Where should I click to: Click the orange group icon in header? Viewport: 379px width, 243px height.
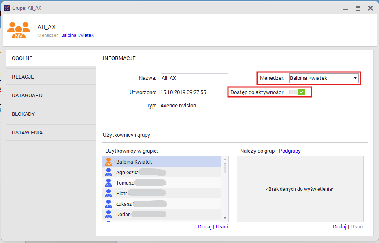pos(19,30)
